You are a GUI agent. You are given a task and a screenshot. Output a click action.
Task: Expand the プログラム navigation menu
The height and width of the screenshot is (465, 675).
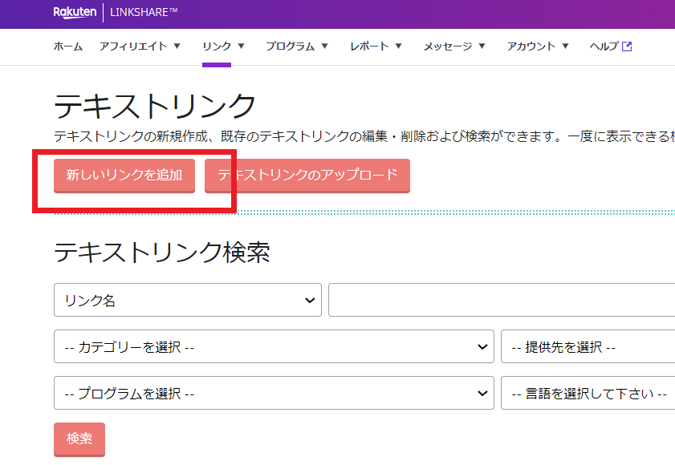coord(297,46)
